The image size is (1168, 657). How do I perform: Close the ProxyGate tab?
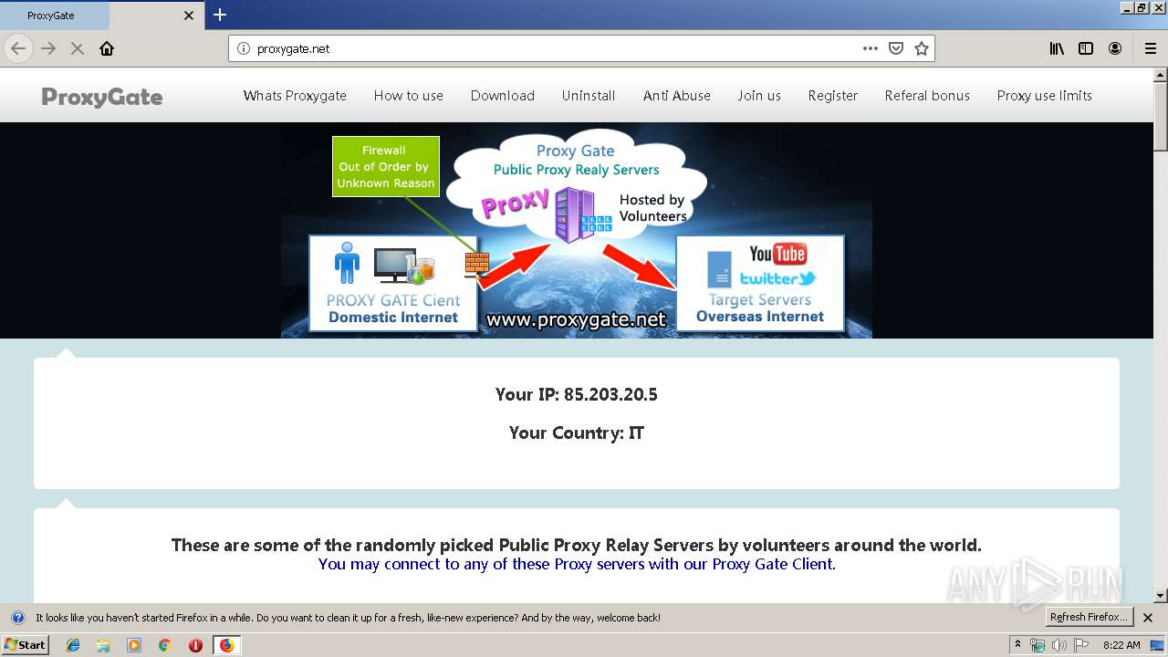(x=189, y=16)
